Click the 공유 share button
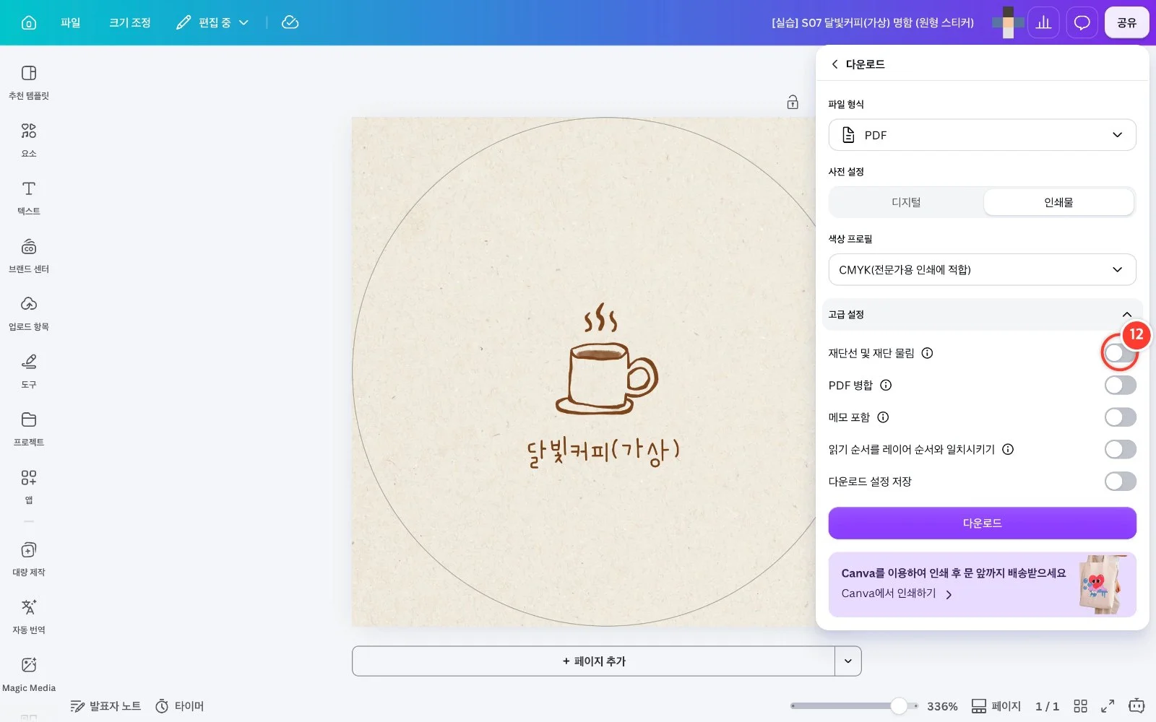1156x722 pixels. (x=1126, y=22)
